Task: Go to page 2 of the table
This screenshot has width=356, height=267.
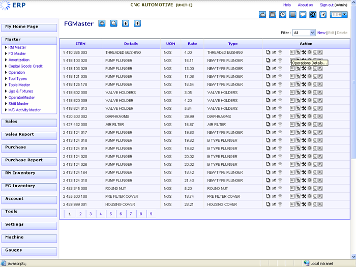Action: coord(80,214)
